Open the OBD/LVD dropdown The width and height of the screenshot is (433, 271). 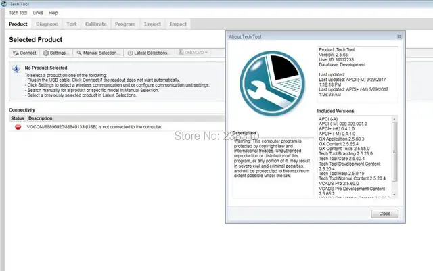pos(206,53)
